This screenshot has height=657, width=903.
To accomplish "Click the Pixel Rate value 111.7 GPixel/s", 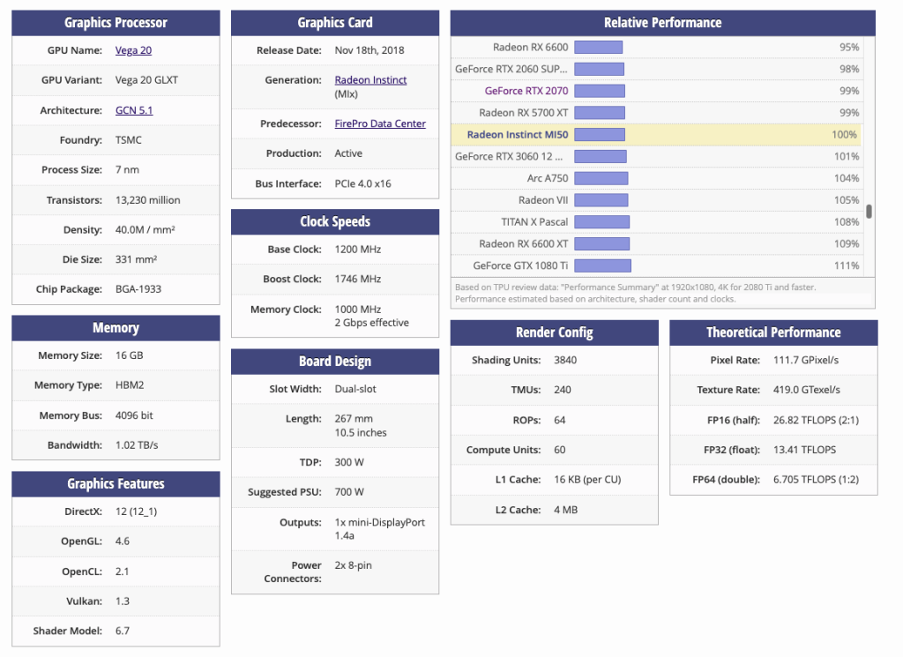I will (x=806, y=360).
